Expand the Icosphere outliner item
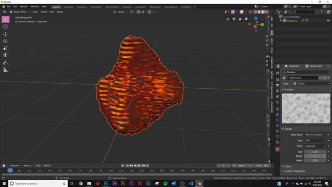The height and width of the screenshot is (187, 332). click(x=280, y=21)
